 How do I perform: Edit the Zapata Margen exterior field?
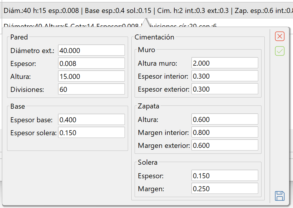224,145
